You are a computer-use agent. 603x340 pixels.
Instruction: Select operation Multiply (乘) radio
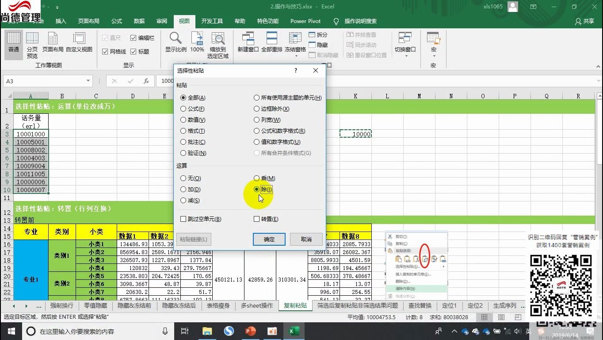pos(264,178)
